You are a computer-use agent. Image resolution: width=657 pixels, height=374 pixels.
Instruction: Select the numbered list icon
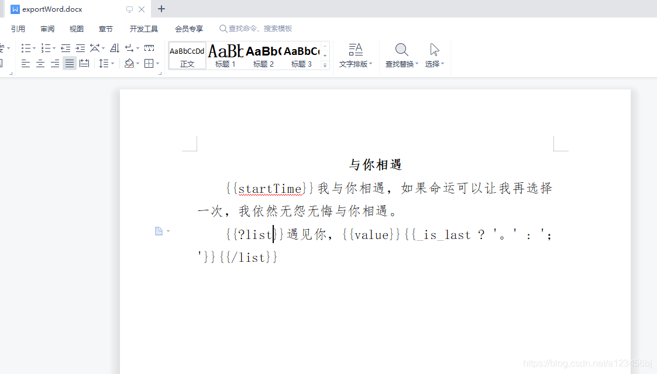(46, 48)
